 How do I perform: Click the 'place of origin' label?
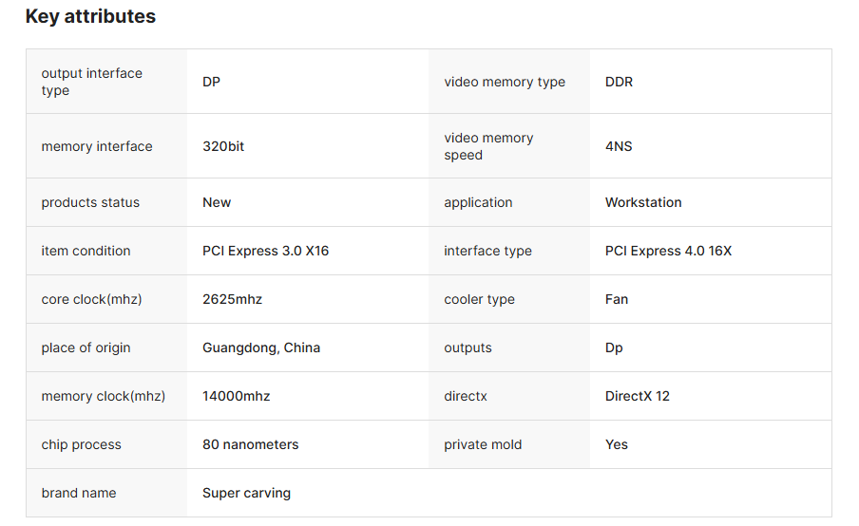pos(86,348)
